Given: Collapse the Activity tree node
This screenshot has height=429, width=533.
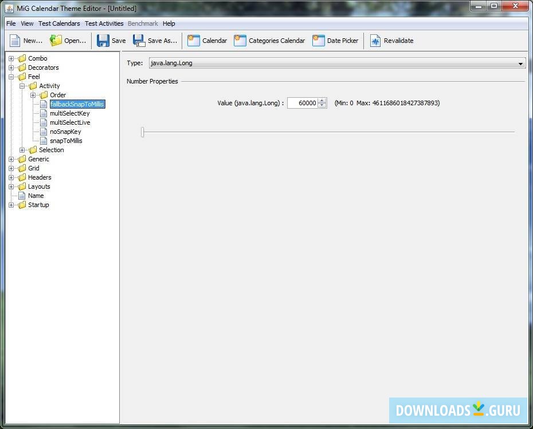Looking at the screenshot, I should pos(22,86).
